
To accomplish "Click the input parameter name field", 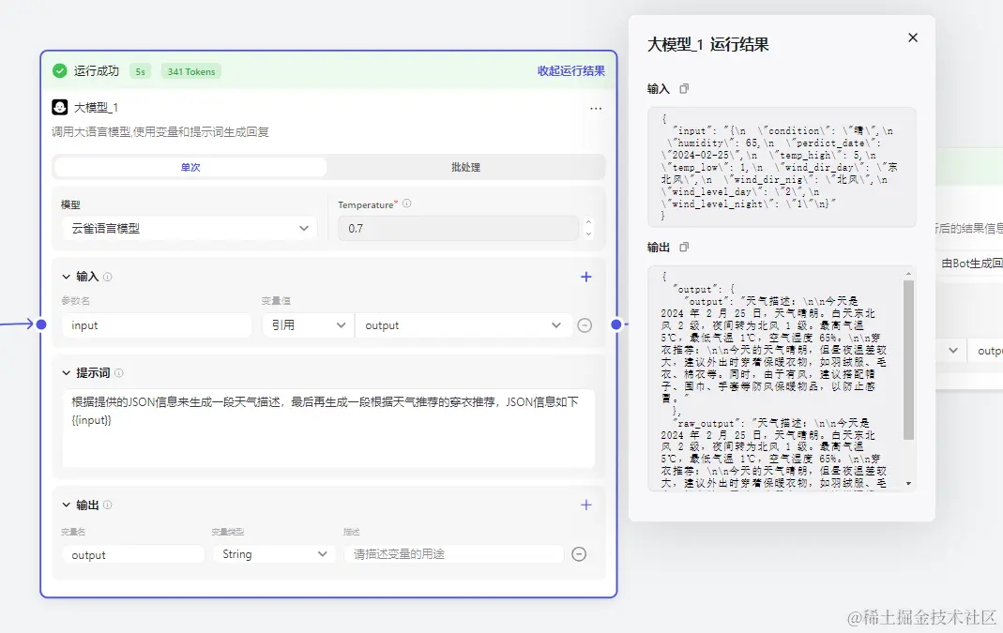I will click(x=158, y=325).
